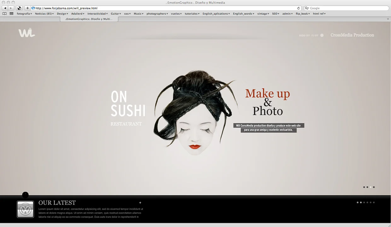Click the OUR LATEST heading
The width and height of the screenshot is (391, 227).
[x=57, y=203]
